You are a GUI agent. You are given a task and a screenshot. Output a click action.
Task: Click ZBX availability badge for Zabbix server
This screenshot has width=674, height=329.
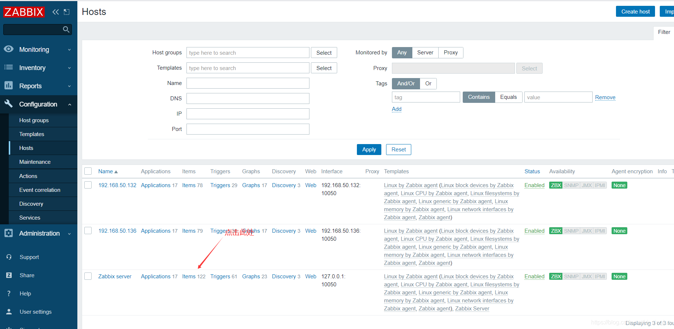pos(556,276)
